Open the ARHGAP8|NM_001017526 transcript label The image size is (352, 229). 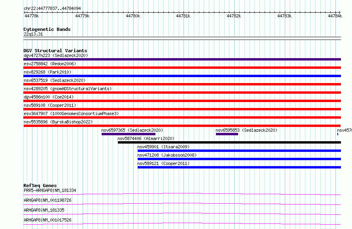[x=47, y=220]
